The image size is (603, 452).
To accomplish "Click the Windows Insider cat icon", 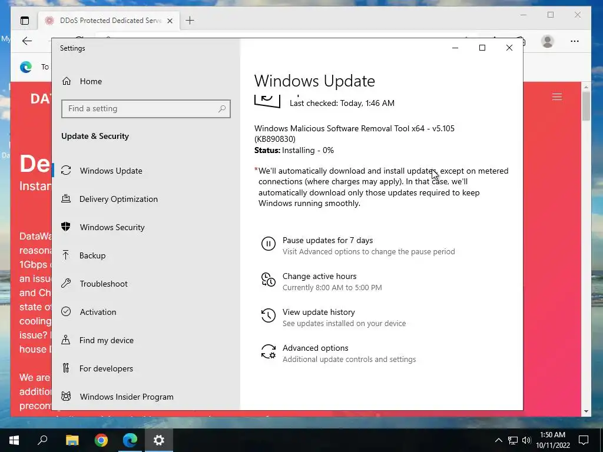I will (x=66, y=396).
